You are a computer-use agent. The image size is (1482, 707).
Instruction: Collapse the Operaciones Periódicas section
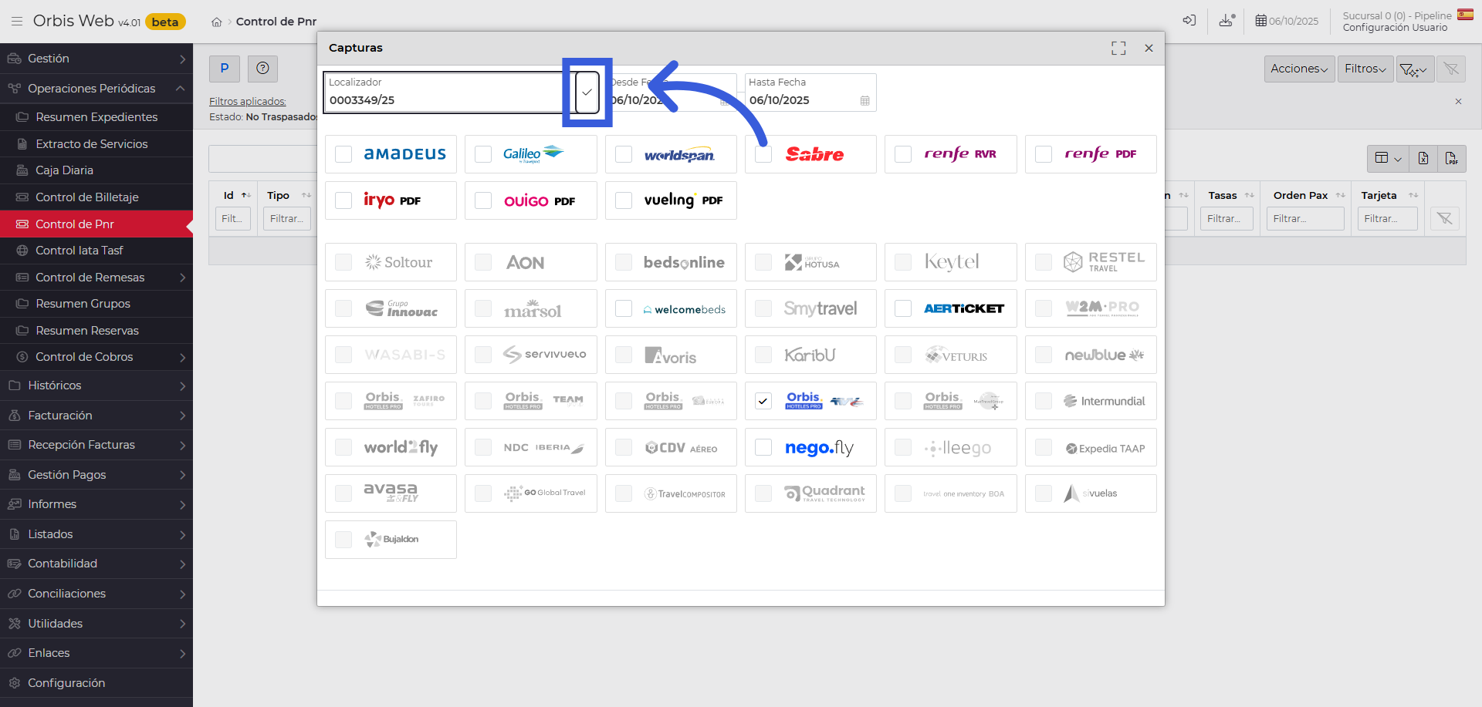pos(96,89)
